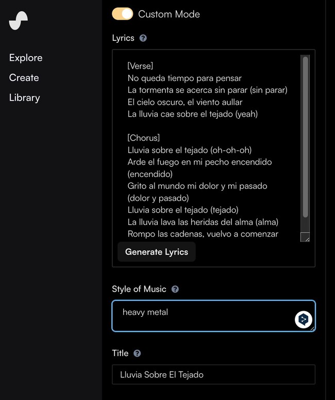Click the Custom Mode label text
Image resolution: width=335 pixels, height=400 pixels.
pos(169,14)
